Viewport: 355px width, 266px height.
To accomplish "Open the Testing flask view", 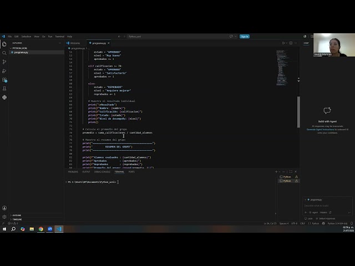I will [x=4, y=89].
